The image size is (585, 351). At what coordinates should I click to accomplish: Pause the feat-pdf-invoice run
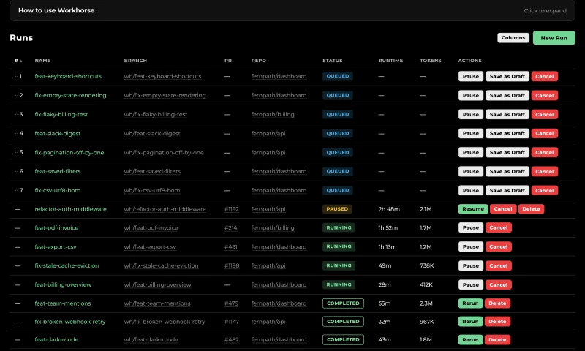[470, 227]
